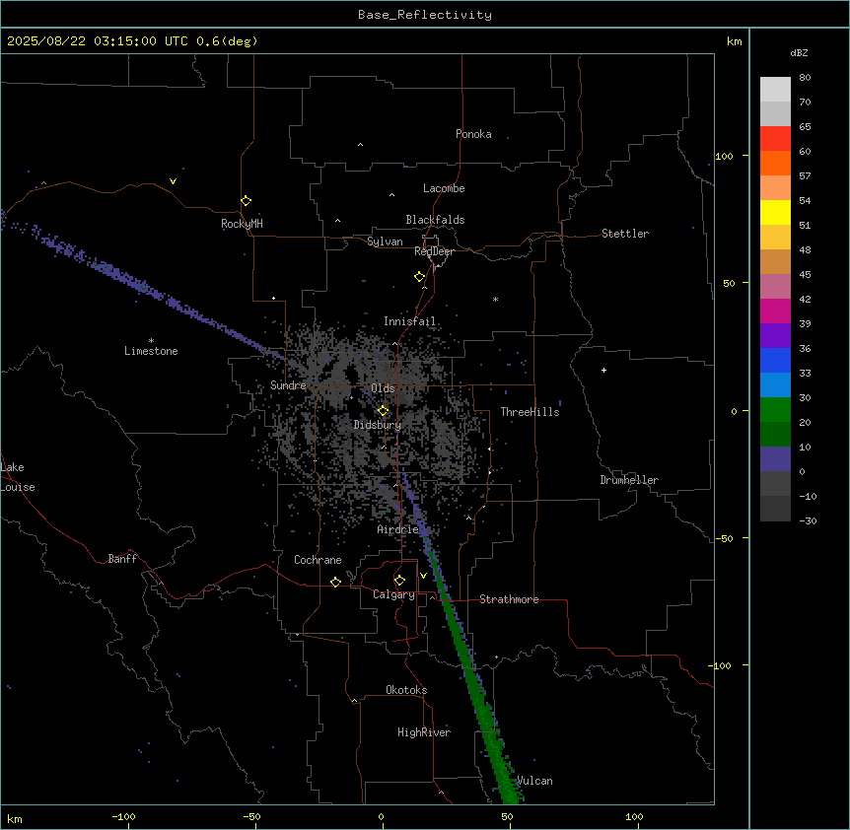Click the Strathmore label
This screenshot has height=830, width=850.
pyautogui.click(x=509, y=599)
